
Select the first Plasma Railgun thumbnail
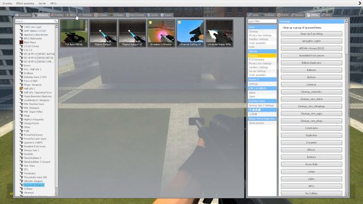(x=103, y=33)
